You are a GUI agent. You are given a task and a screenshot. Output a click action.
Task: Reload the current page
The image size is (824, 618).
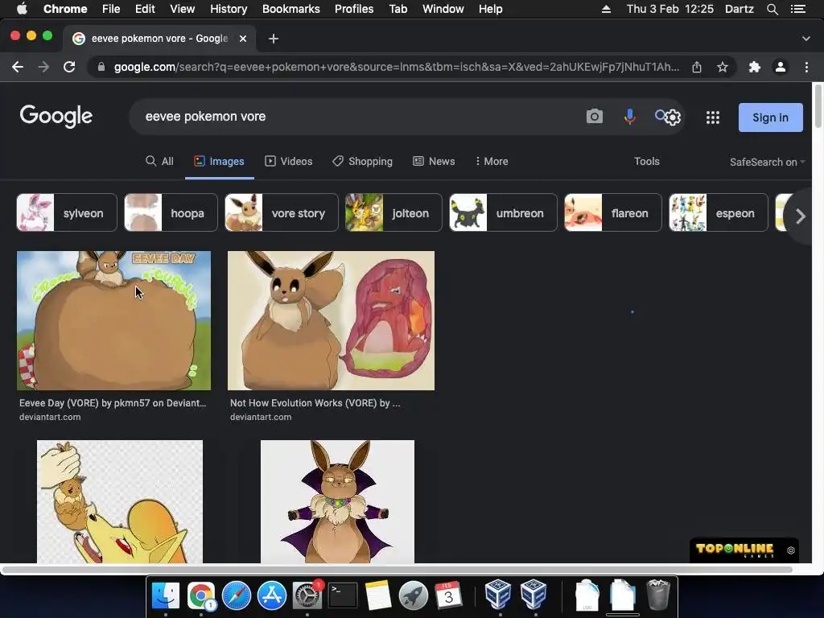click(x=69, y=68)
